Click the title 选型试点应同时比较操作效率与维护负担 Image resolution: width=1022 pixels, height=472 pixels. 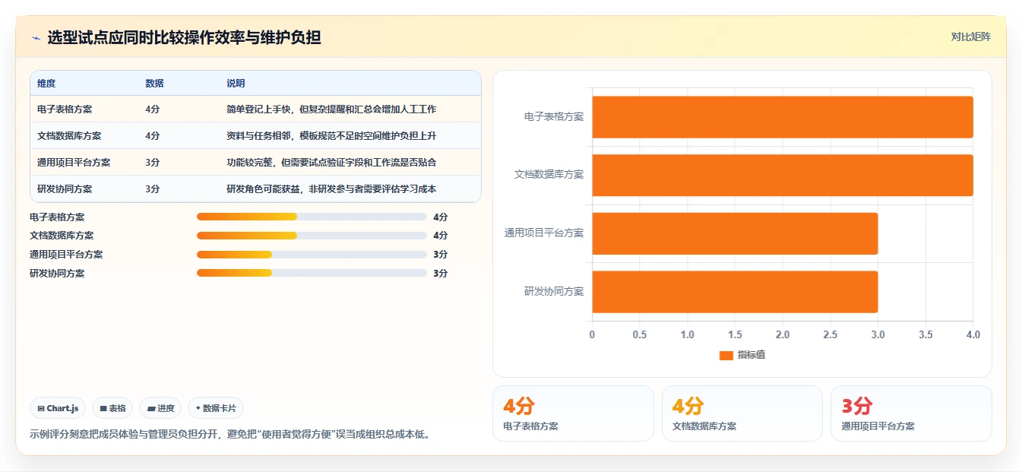(184, 37)
